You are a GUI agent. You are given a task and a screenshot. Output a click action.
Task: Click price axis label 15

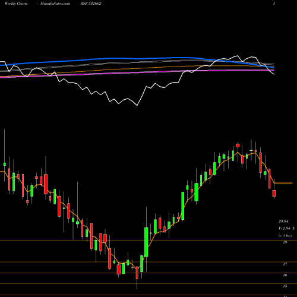point(285,286)
